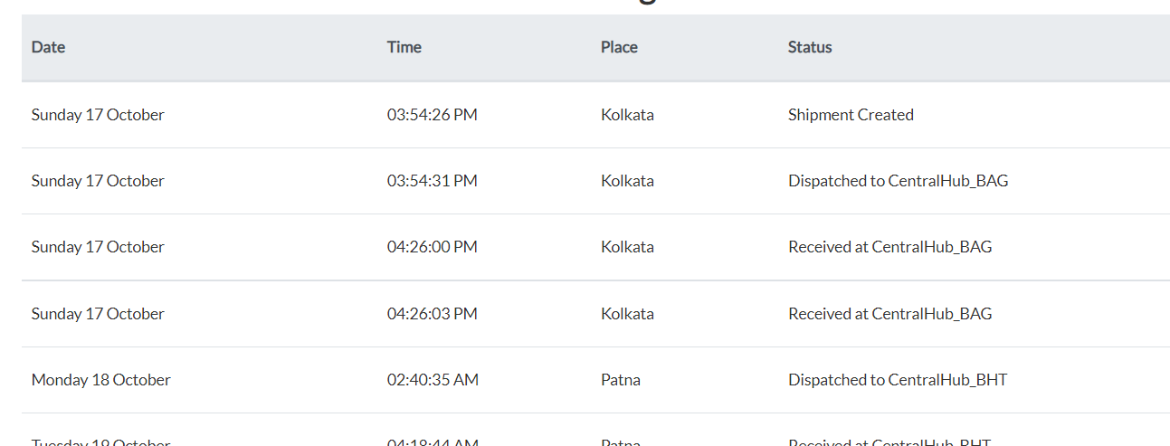Click time 03:54:31 PM cell
Viewport: 1170px width, 446px height.
433,181
